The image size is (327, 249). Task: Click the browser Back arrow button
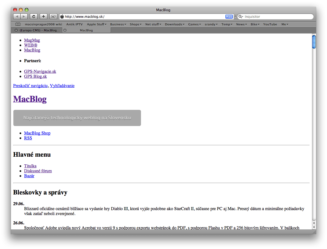17,16
